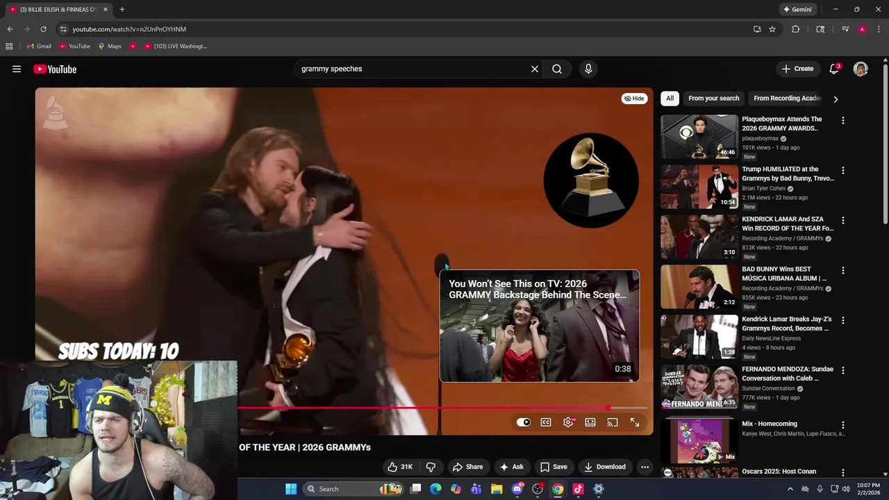The width and height of the screenshot is (889, 500).
Task: Like the video showing 31K likes
Action: [401, 467]
